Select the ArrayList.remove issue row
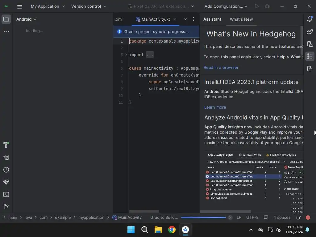The width and height of the screenshot is (316, 237). pyautogui.click(x=243, y=189)
